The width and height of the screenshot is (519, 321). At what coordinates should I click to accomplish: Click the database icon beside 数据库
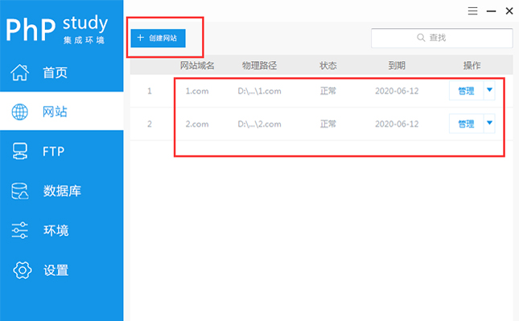(20, 191)
